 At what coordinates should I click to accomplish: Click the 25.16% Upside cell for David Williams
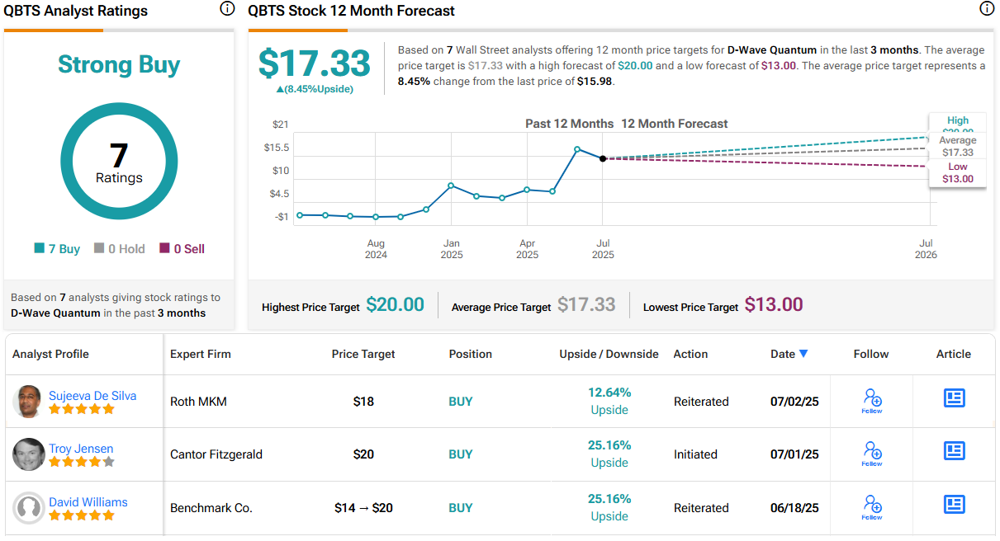pyautogui.click(x=609, y=507)
